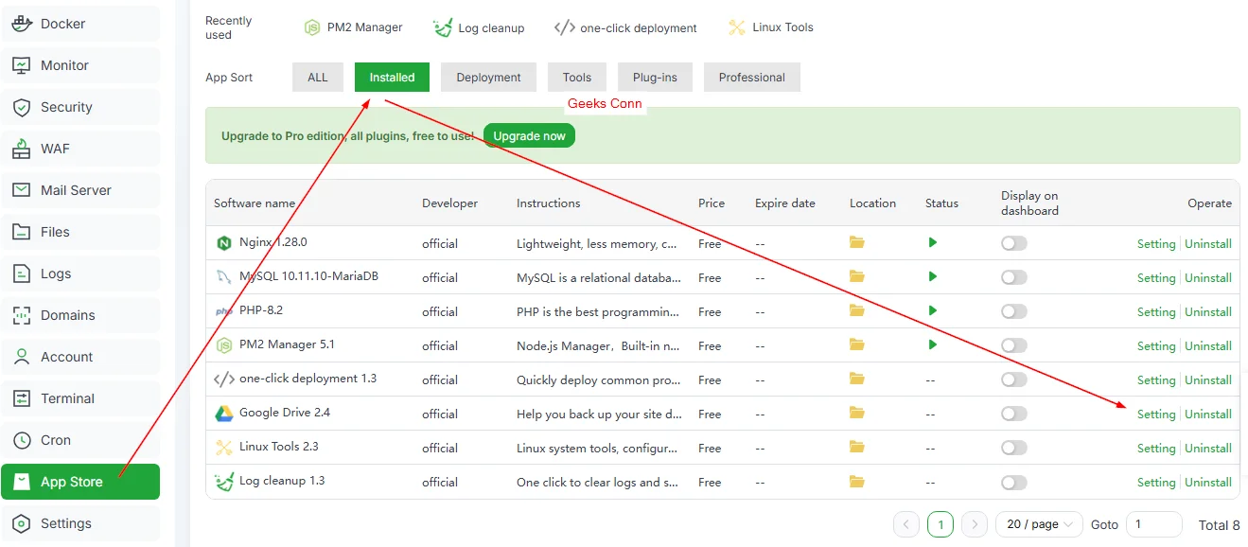The width and height of the screenshot is (1248, 547).
Task: Click the next page chevron
Action: tap(975, 523)
